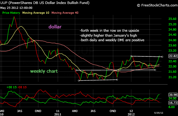Click the 'both daily and weekly DMI' note
The height and width of the screenshot is (116, 178).
coord(112,40)
